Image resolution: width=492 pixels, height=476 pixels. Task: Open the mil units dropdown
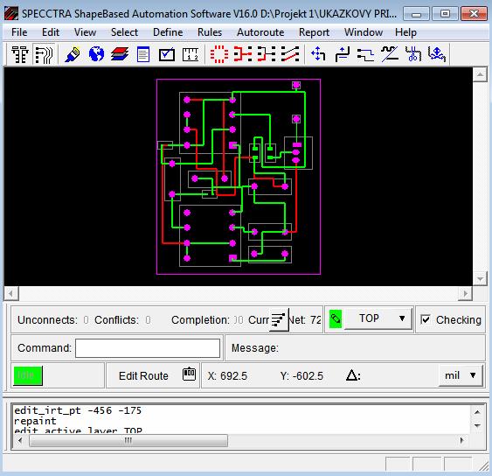point(461,375)
